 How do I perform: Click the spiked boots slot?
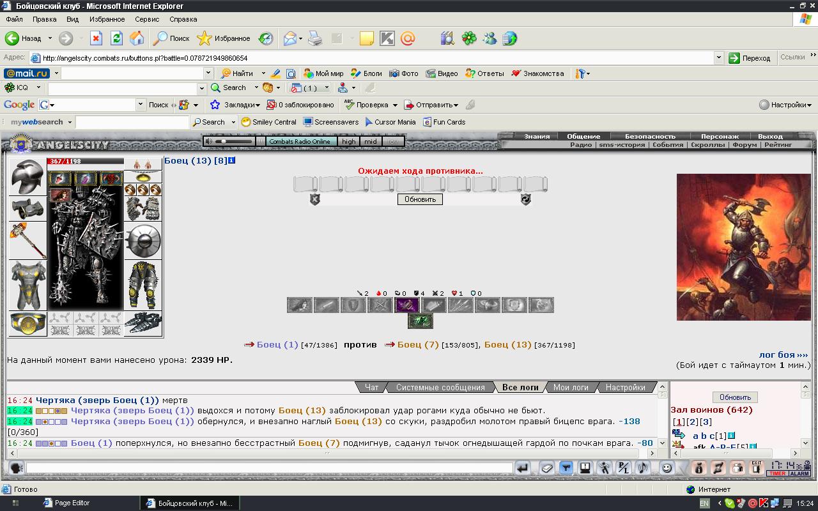pos(143,323)
